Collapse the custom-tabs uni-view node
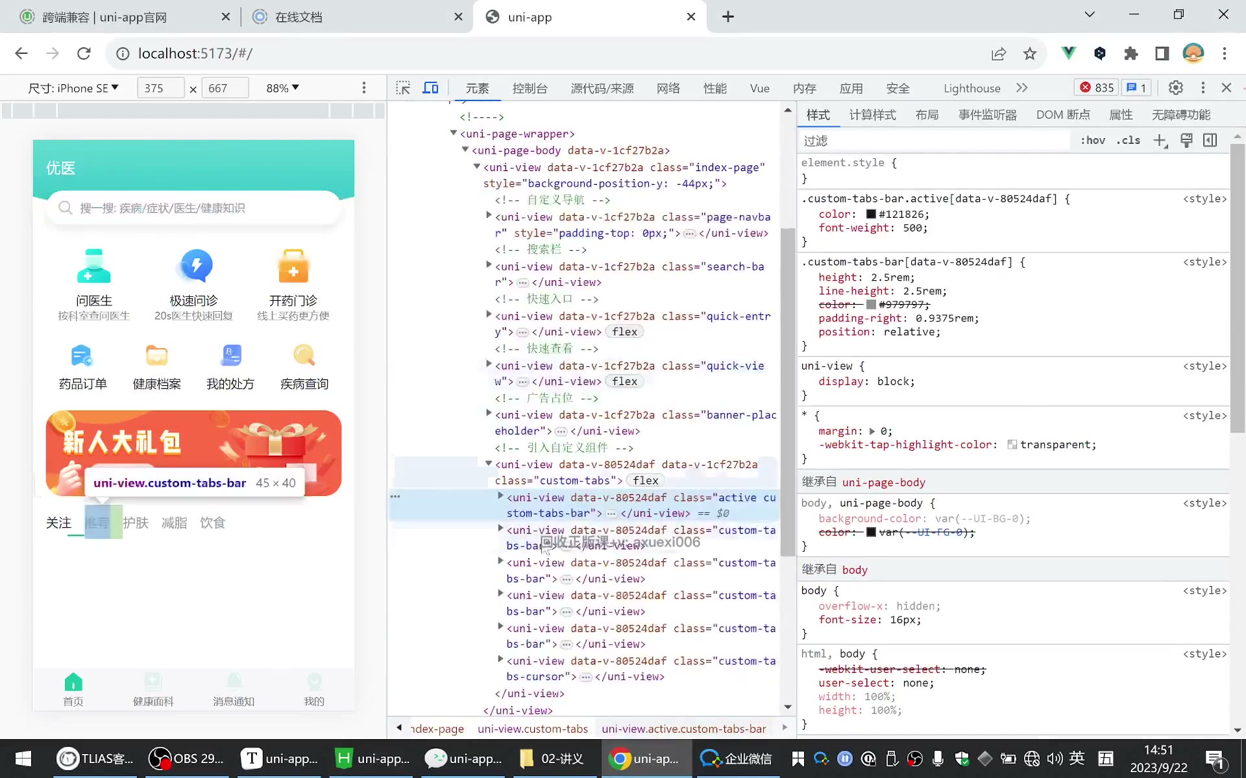The height and width of the screenshot is (778, 1246). [489, 463]
